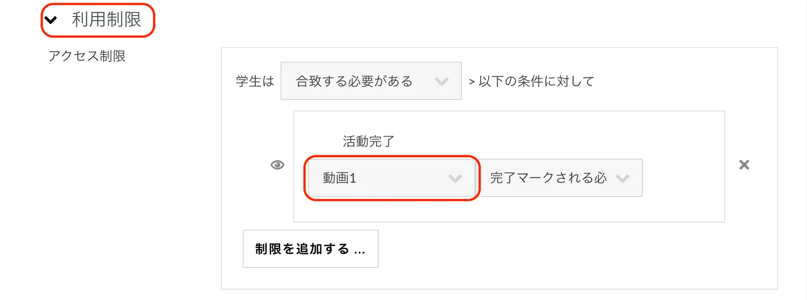The width and height of the screenshot is (807, 300).
Task: Toggle the eye icon for 活動完了 restriction
Action: (x=277, y=165)
